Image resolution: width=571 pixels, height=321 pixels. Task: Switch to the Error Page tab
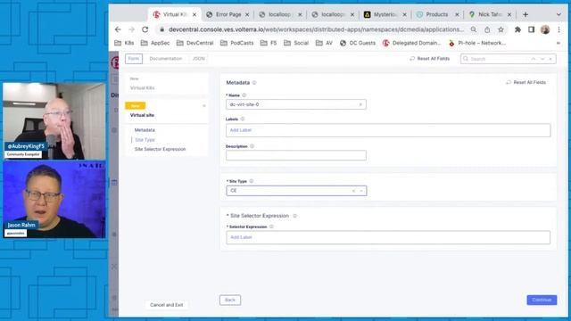pos(228,14)
